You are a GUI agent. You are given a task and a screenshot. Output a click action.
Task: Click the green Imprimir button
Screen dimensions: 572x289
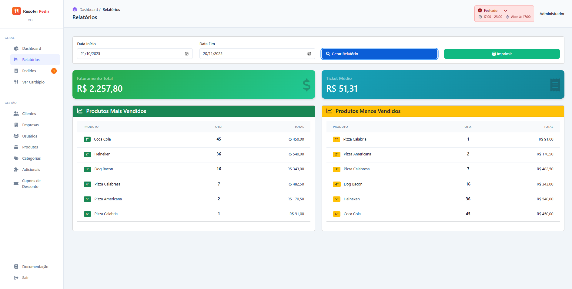click(x=502, y=54)
